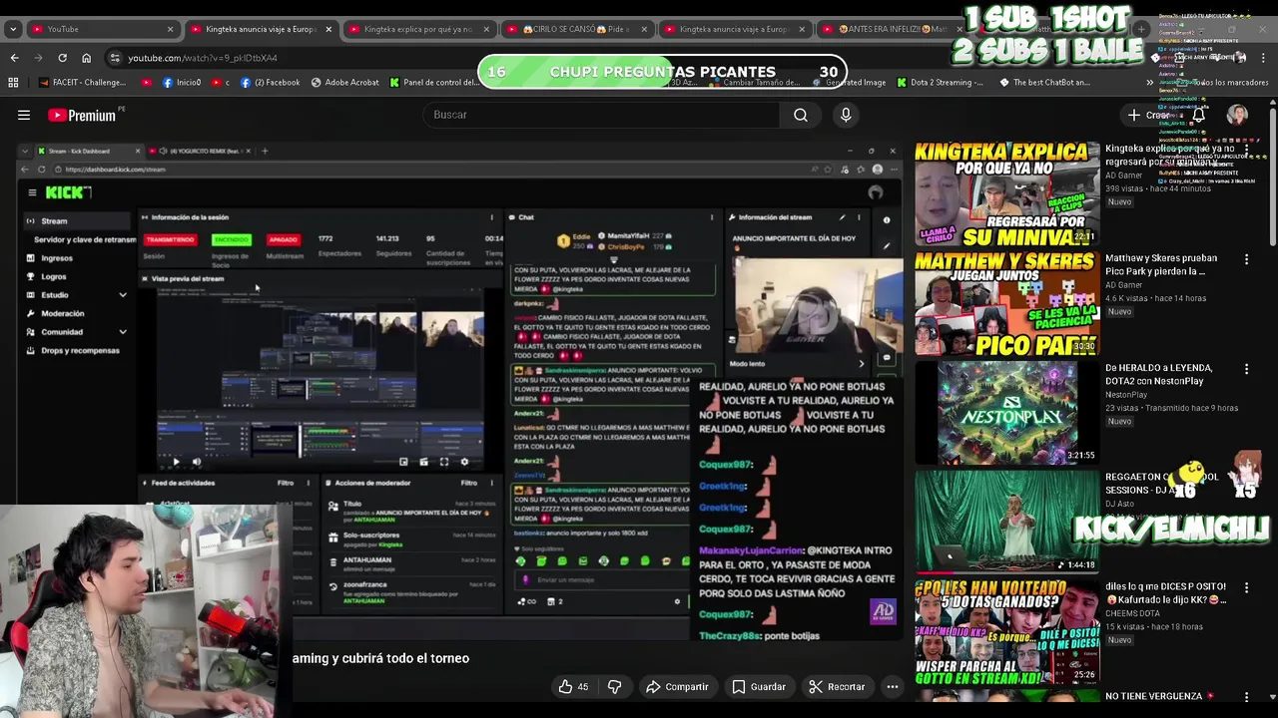This screenshot has width=1278, height=718.
Task: Open site info icon in address bar
Action: (115, 58)
